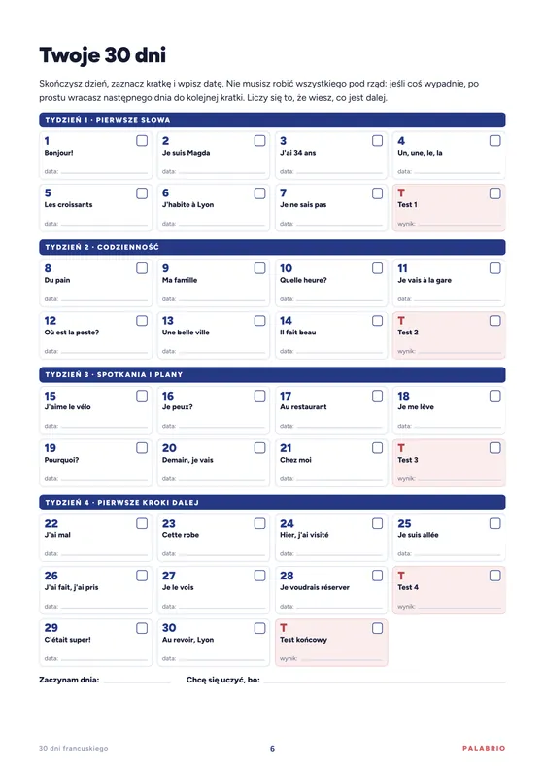Mark day 24 Hier, j'ai visité checkbox
544x770 pixels.
click(377, 523)
